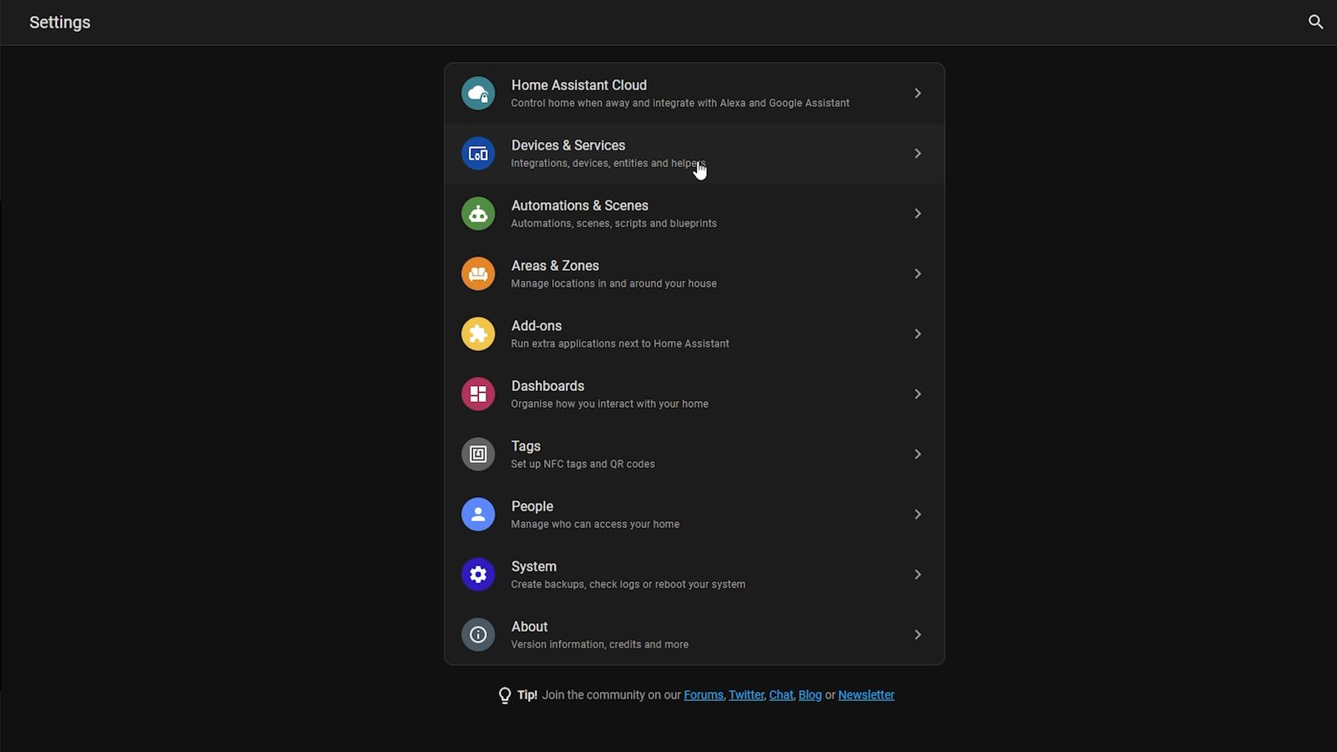The width and height of the screenshot is (1337, 752).
Task: Open the Areas & Zones title
Action: pos(555,266)
